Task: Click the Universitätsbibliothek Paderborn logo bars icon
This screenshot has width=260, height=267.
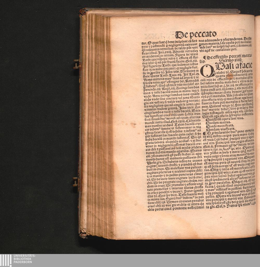Action: point(6,261)
